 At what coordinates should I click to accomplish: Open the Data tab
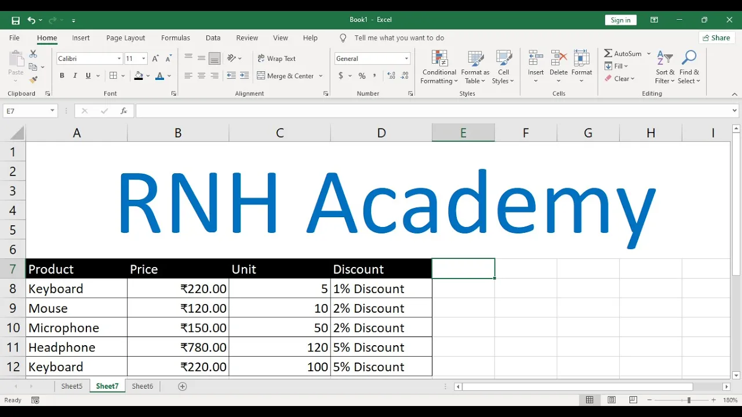[x=213, y=38]
